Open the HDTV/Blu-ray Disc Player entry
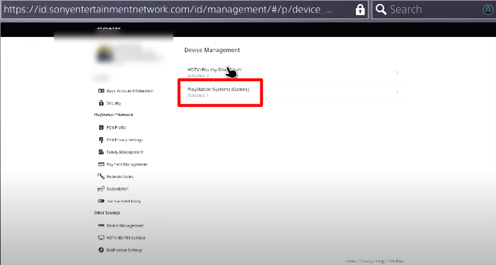The height and width of the screenshot is (265, 496). 293,73
